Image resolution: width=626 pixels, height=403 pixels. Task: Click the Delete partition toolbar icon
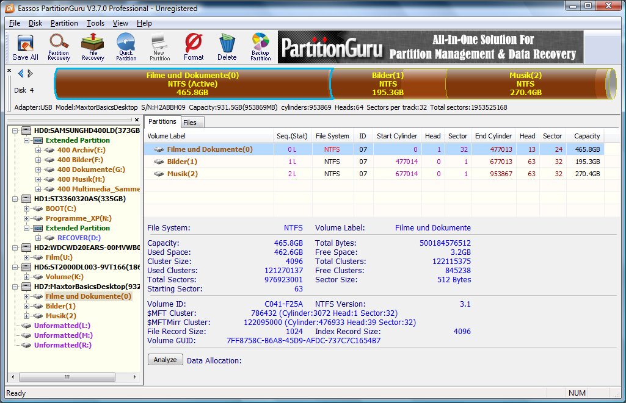click(x=227, y=47)
